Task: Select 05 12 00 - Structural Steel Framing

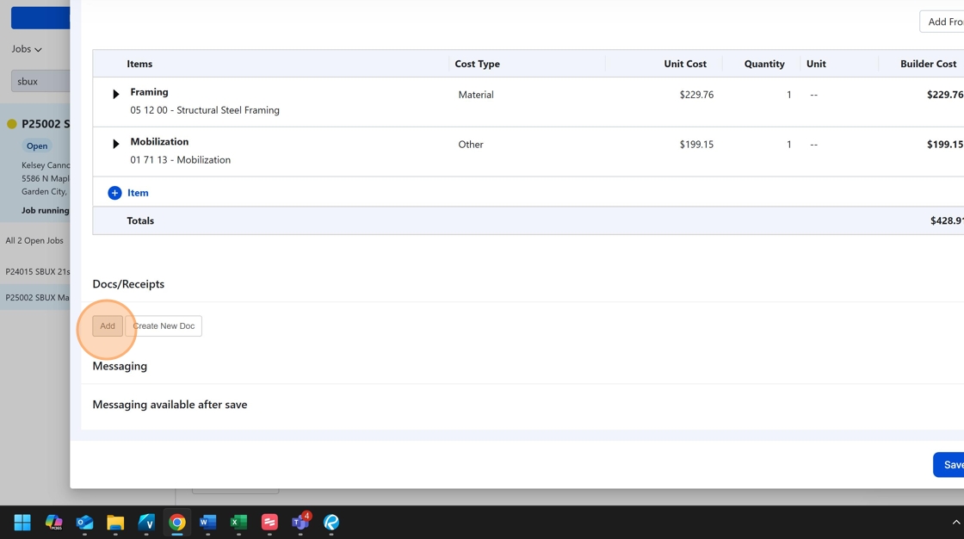Action: click(x=205, y=110)
